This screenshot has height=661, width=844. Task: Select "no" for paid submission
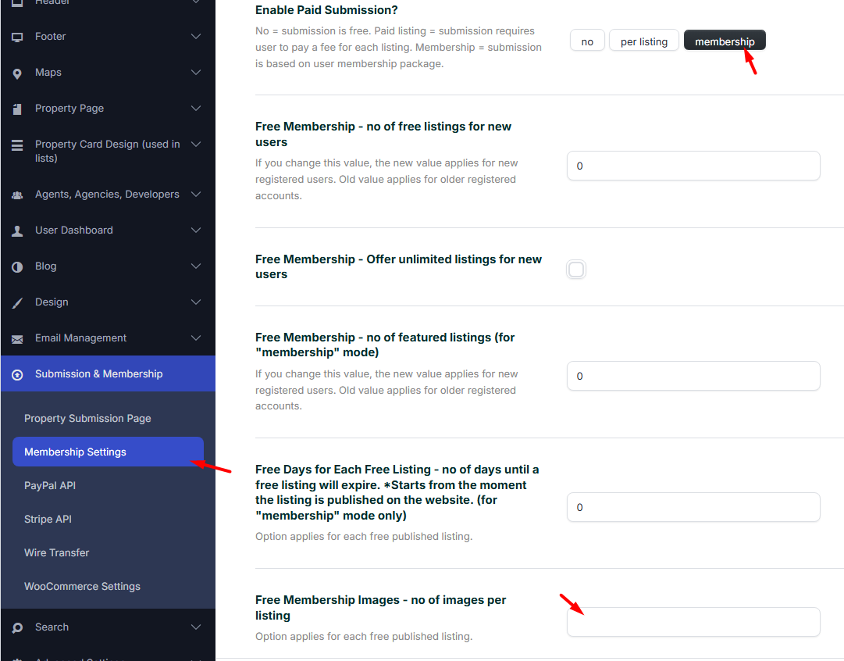pyautogui.click(x=587, y=41)
